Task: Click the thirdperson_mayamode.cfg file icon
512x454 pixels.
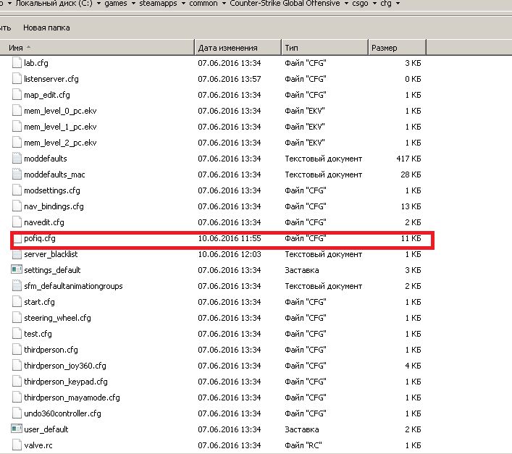Action: click(17, 398)
